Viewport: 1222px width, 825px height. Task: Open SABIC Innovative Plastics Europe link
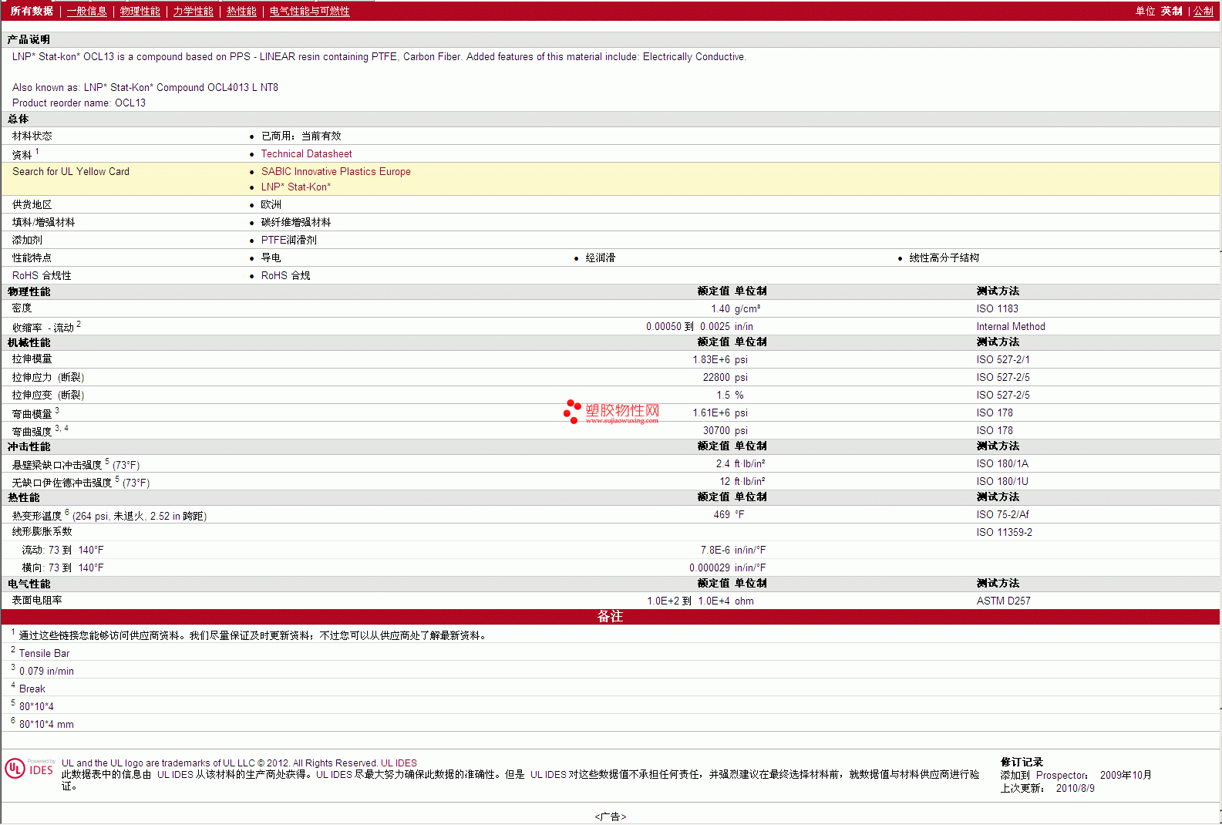coord(335,171)
